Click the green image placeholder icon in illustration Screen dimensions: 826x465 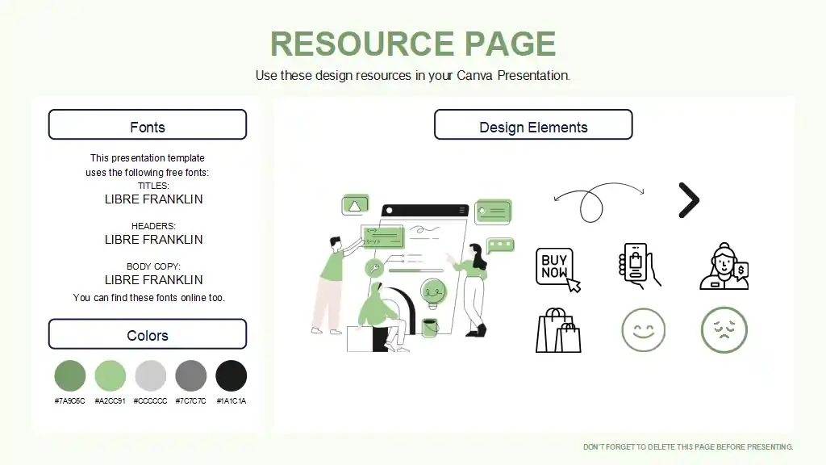355,205
